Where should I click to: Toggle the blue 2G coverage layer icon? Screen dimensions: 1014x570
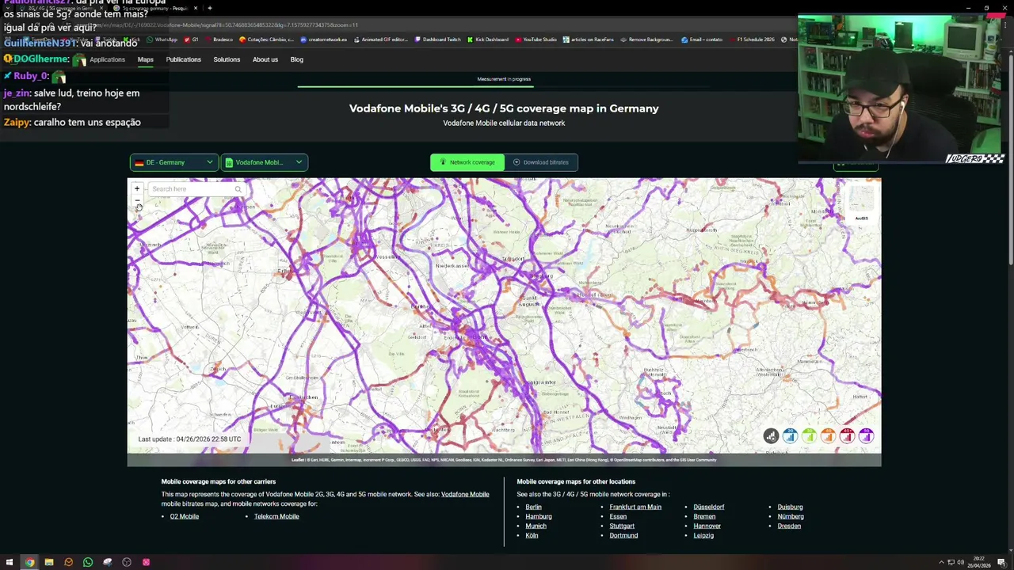pyautogui.click(x=790, y=436)
